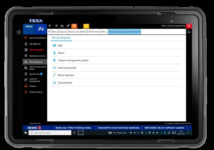The image size is (214, 150).
Task: Open Chassis management system wiring diagram
Action: (116, 60)
